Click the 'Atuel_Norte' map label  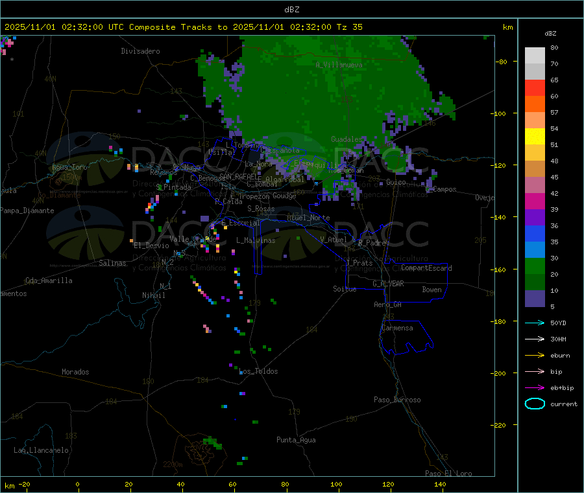[x=308, y=218]
